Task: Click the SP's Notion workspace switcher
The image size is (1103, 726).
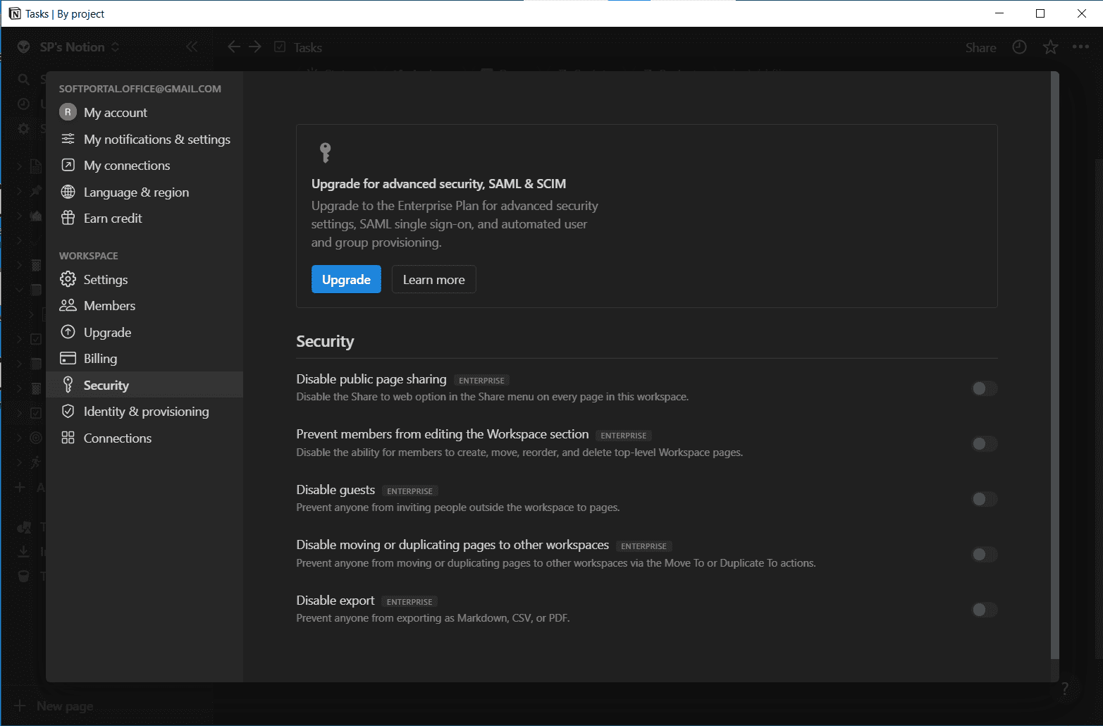Action: [x=69, y=47]
